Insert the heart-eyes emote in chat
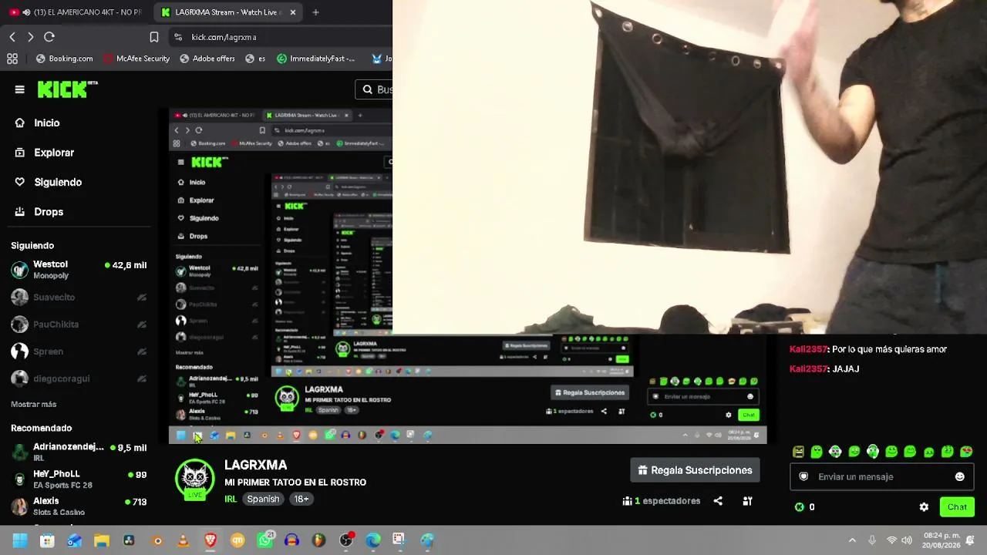 (x=966, y=452)
